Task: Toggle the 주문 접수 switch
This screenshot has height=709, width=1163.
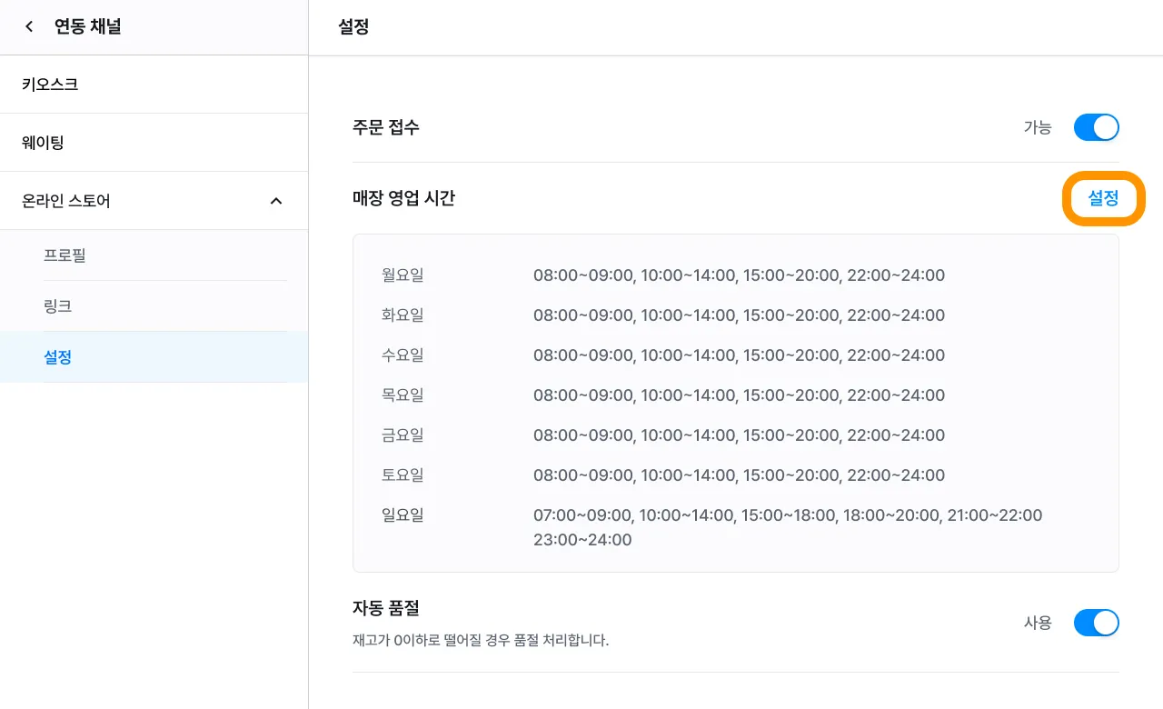Action: tap(1096, 128)
